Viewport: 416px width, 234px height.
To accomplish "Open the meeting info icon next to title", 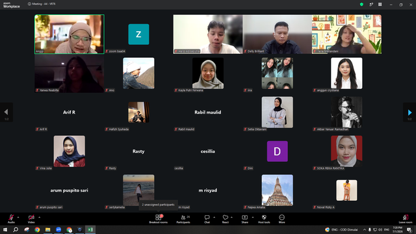I will coord(29,4).
